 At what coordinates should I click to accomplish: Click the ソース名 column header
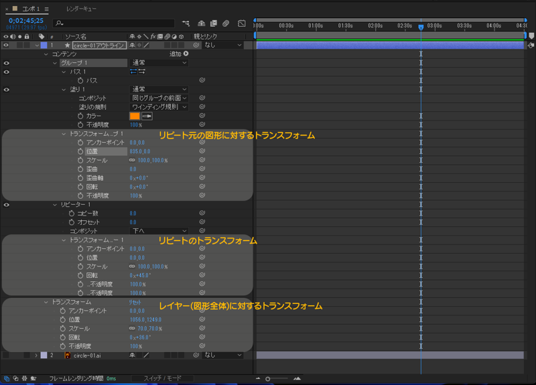[x=76, y=36]
